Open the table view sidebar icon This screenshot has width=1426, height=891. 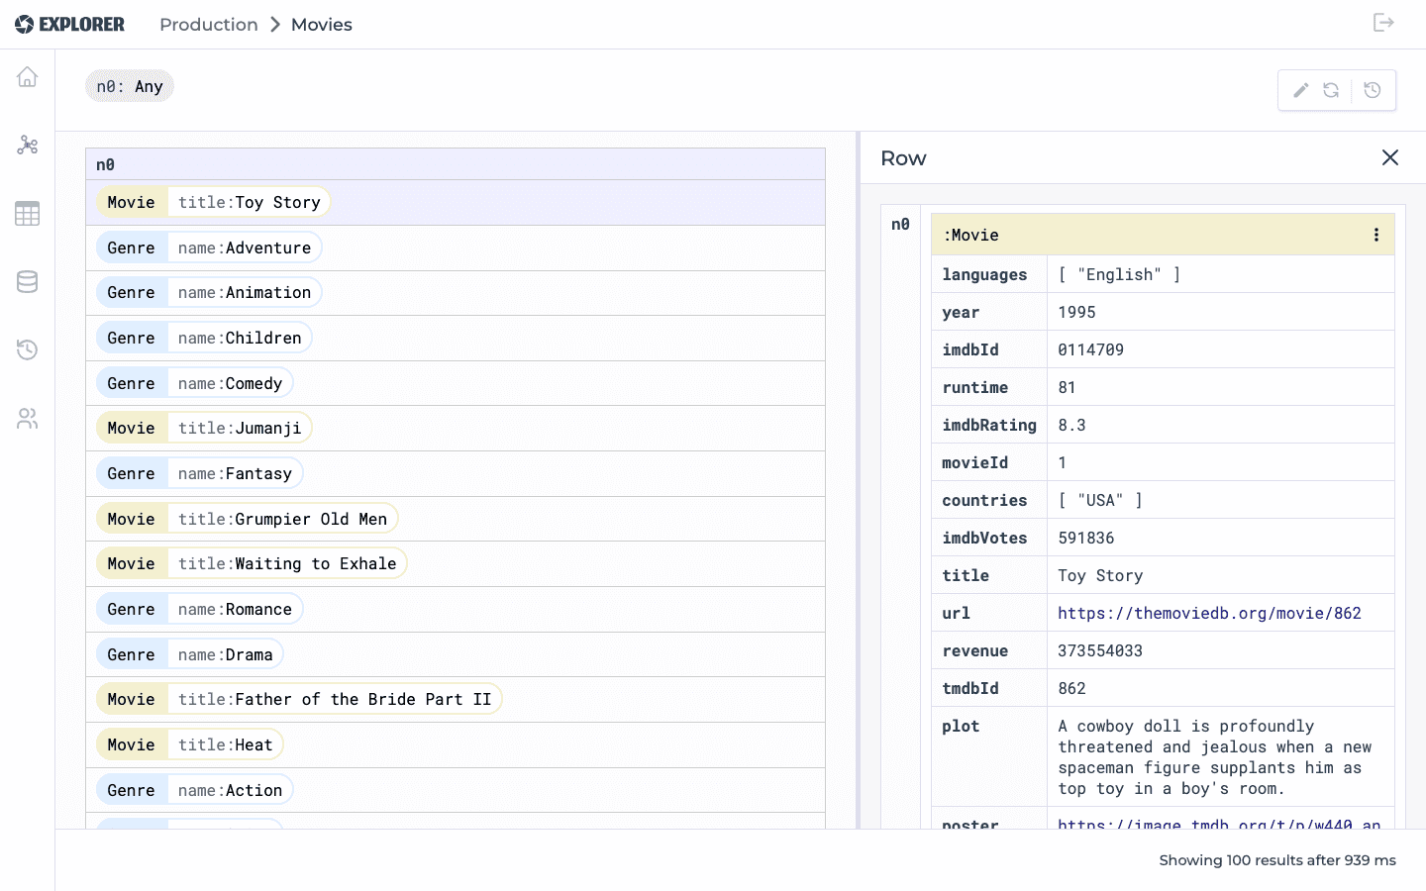pos(27,213)
